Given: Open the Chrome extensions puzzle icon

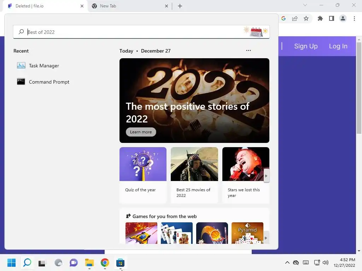Looking at the screenshot, I should click(320, 18).
